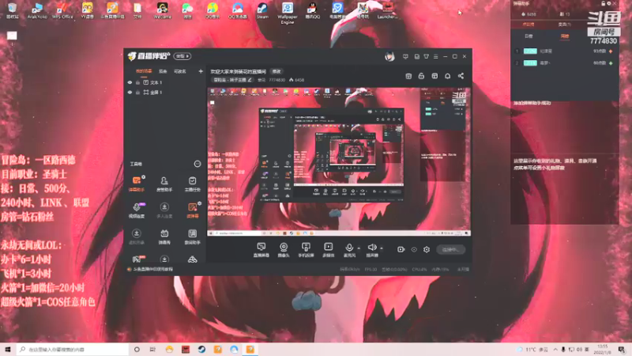Click the layout grid icon above preview
This screenshot has height=356, width=632.
click(x=408, y=76)
